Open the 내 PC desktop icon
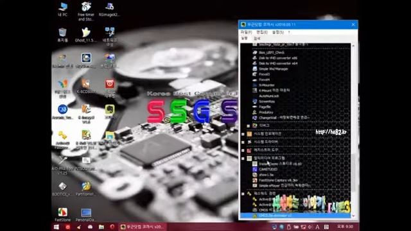The width and height of the screenshot is (411, 231). pos(63,9)
